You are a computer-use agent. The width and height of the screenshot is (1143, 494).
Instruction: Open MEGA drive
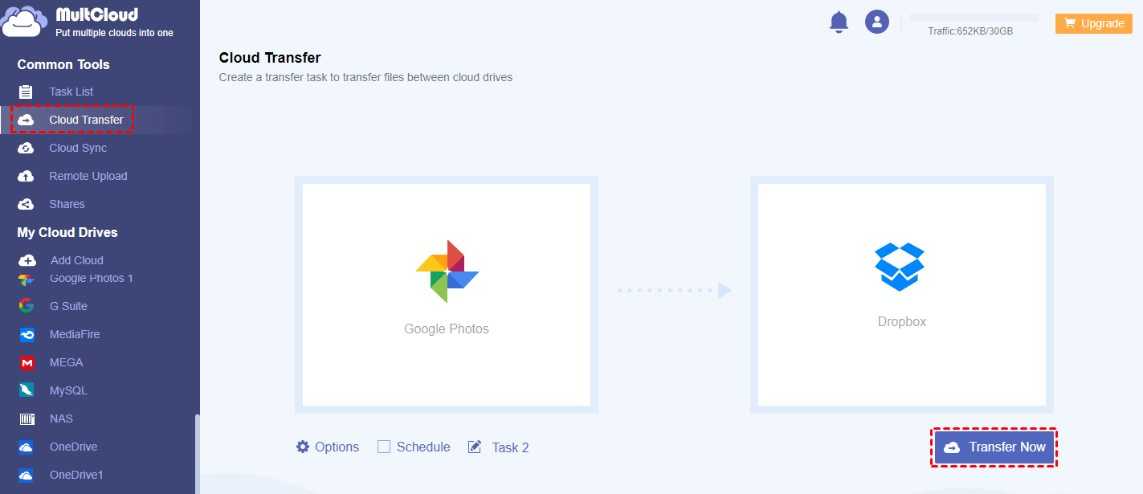point(67,362)
